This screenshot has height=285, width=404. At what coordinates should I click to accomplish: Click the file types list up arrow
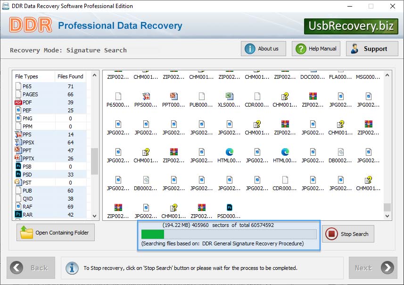pos(95,75)
